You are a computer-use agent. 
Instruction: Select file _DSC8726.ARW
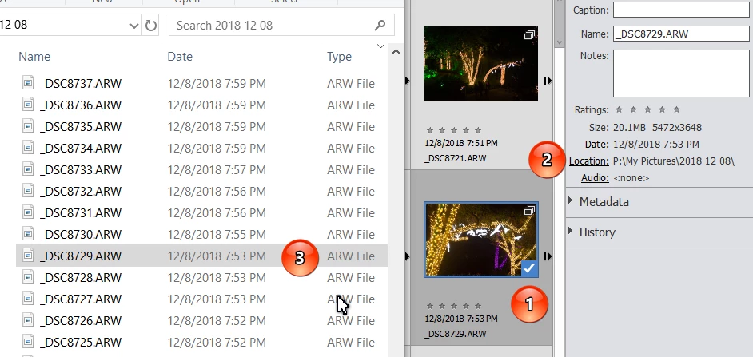point(81,320)
